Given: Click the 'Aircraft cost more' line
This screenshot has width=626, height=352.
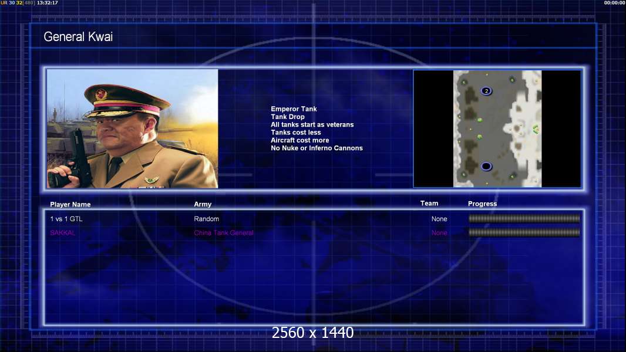Looking at the screenshot, I should (x=300, y=140).
